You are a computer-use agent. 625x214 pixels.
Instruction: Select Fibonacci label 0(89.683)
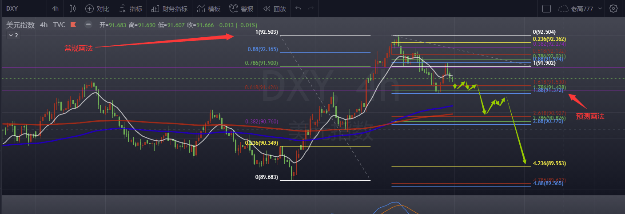[266, 177]
